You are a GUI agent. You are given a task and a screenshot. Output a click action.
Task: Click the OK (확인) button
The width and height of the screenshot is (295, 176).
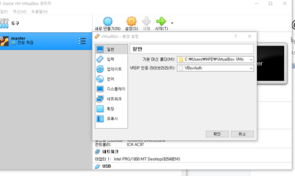click(x=217, y=134)
